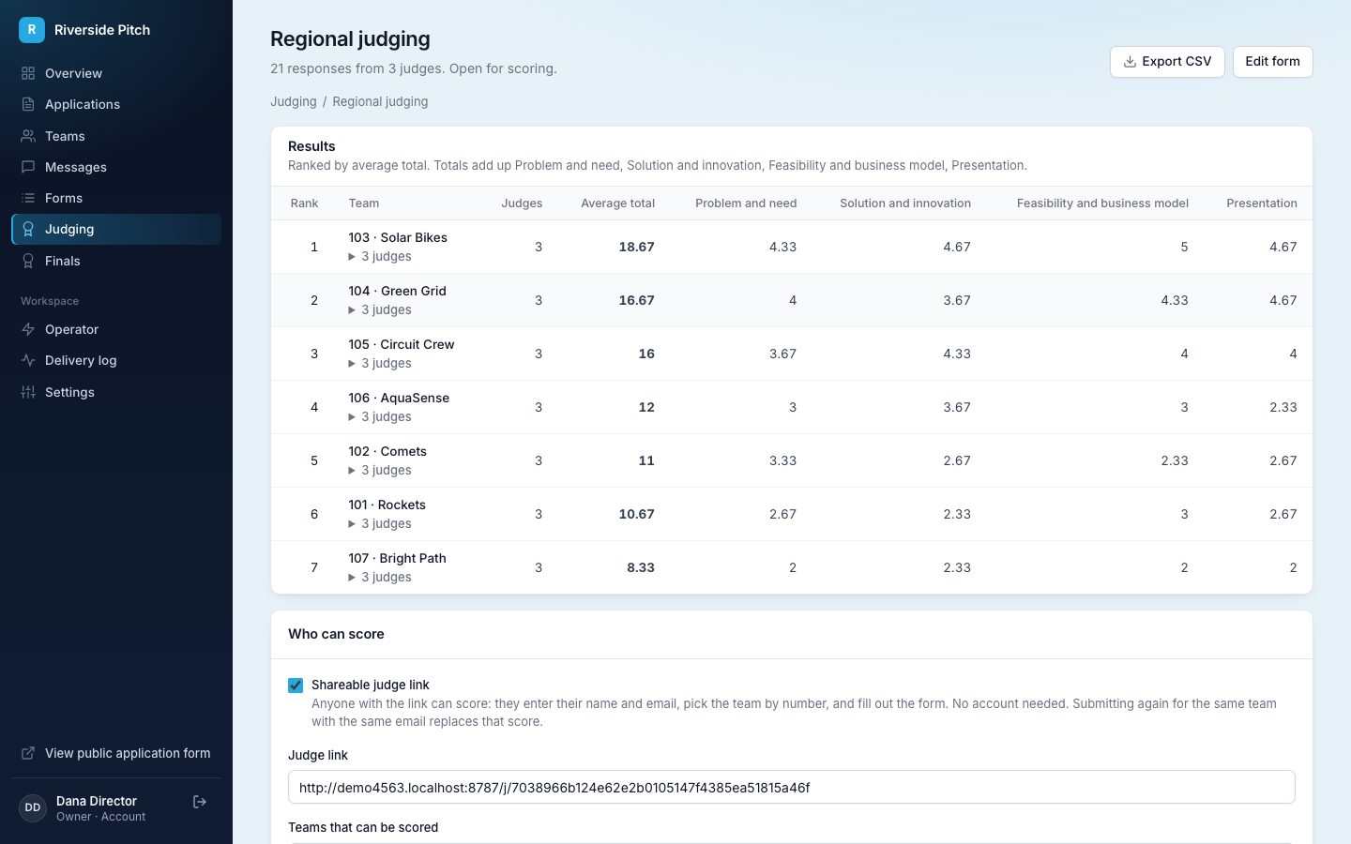This screenshot has width=1351, height=844.
Task: Click the Forms list icon
Action: click(28, 198)
